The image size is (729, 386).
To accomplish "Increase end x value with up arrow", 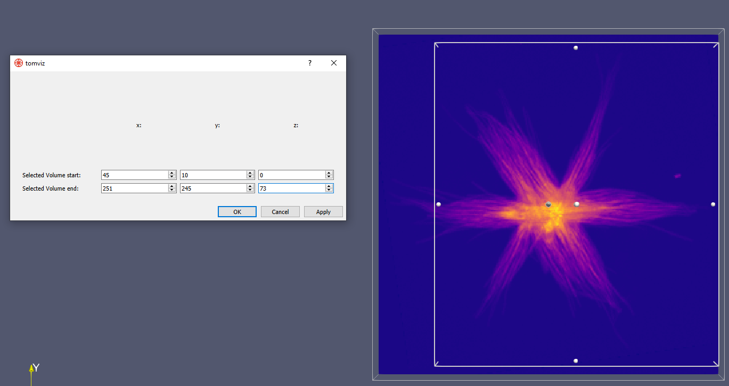I will point(172,186).
